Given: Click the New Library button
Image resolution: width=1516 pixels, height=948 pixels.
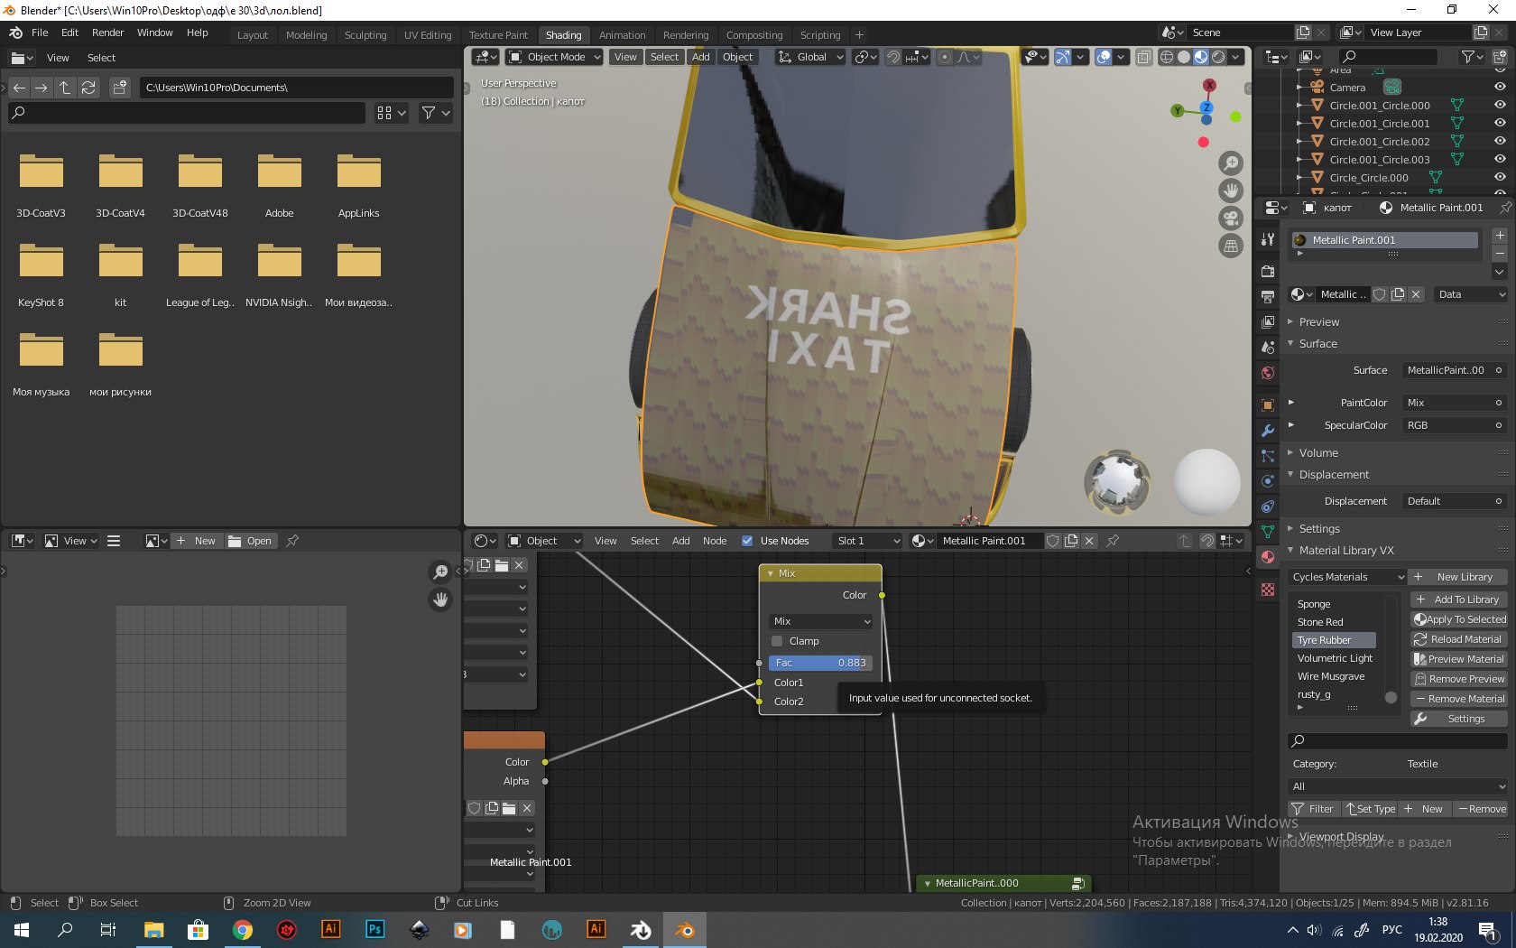Looking at the screenshot, I should click(x=1457, y=577).
